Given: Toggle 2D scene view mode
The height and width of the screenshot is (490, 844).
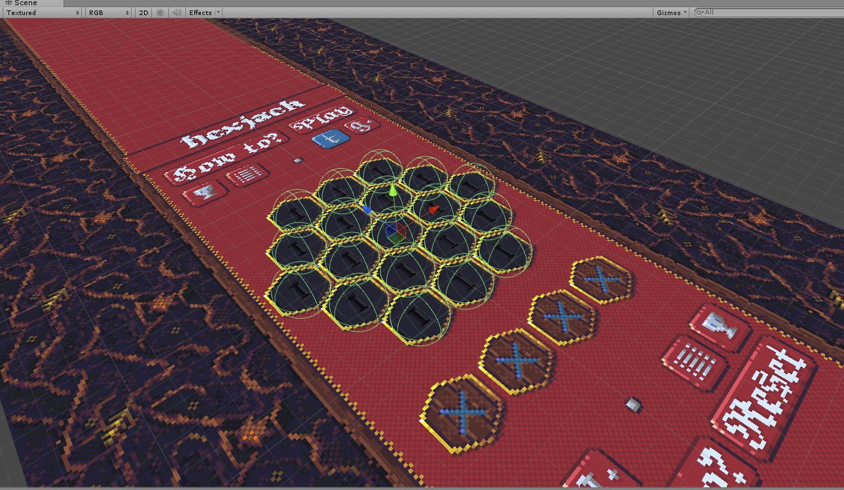Looking at the screenshot, I should coord(144,12).
